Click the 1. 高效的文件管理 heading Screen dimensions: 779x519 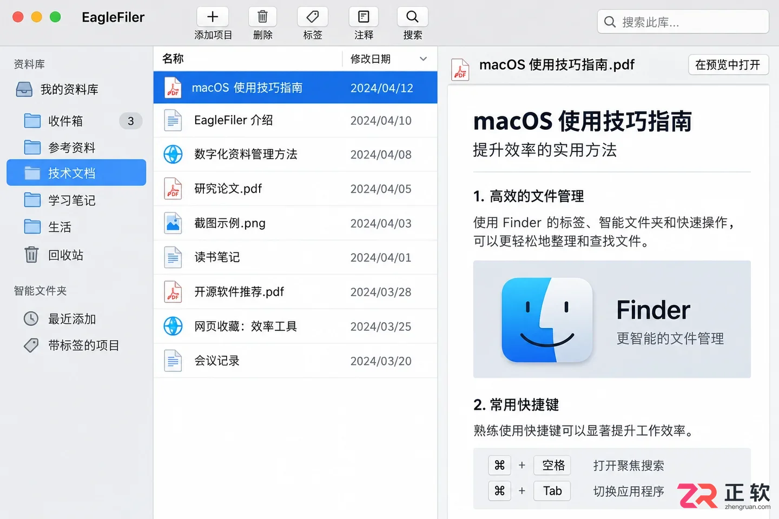(x=529, y=196)
